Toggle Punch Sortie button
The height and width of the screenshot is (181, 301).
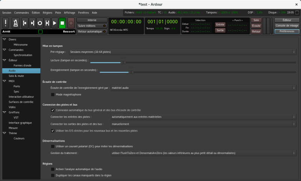pyautogui.click(x=220, y=30)
